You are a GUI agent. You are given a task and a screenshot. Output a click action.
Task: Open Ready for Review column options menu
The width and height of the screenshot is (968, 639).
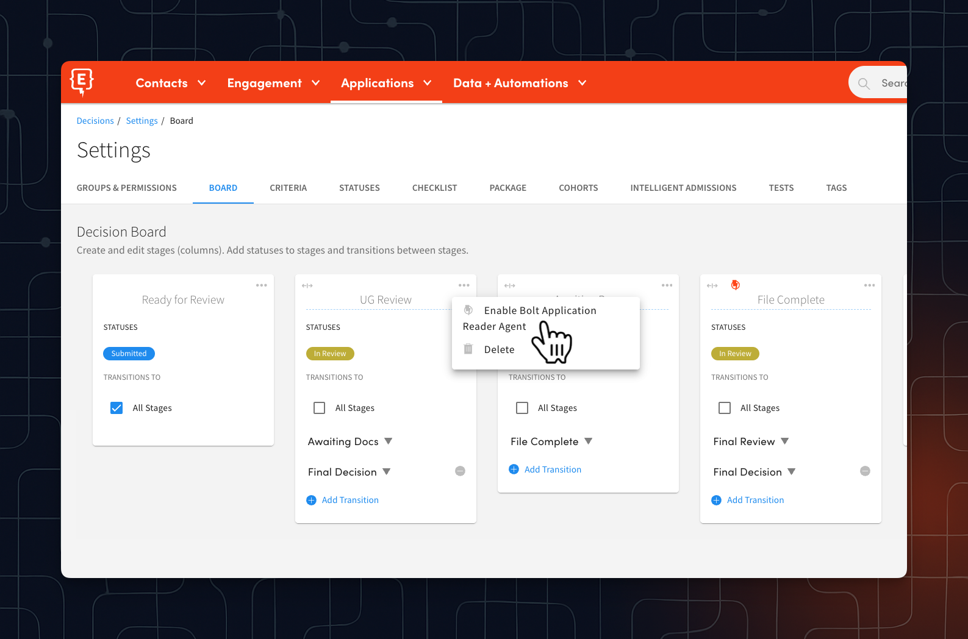(x=262, y=285)
